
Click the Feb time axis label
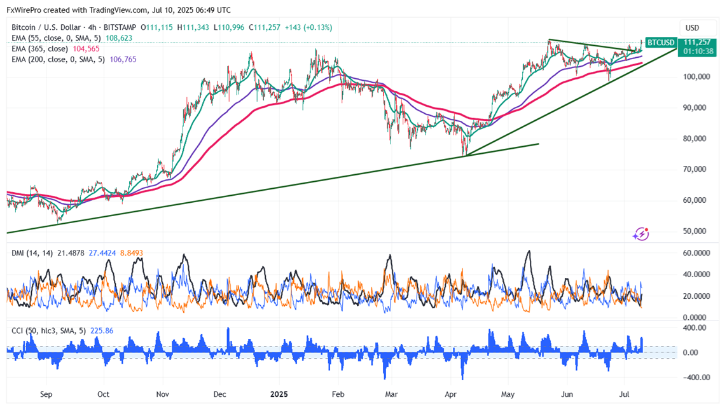click(338, 394)
